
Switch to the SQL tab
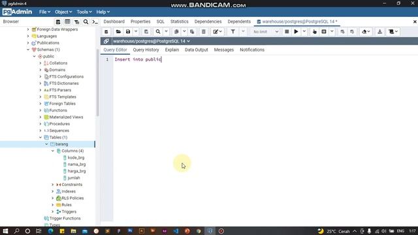[x=161, y=22]
